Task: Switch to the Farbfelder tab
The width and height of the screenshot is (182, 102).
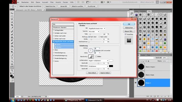Action: (x=143, y=11)
